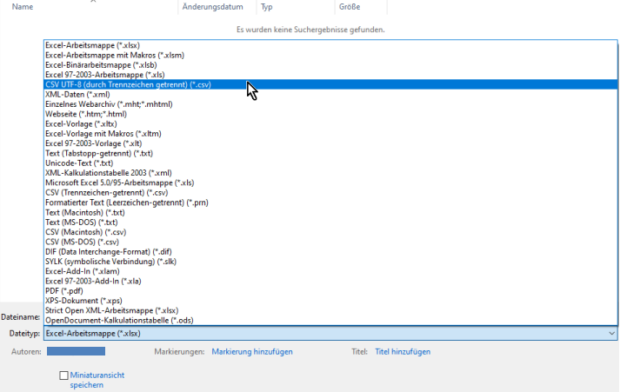
Task: Select OpenDocument-Kalkulationstabelle (*.ods) option
Action: 119,320
